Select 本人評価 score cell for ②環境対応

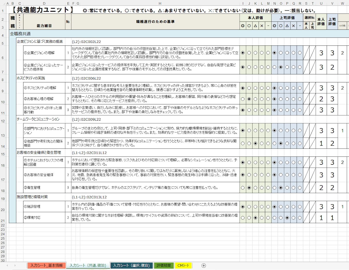click(x=321, y=218)
